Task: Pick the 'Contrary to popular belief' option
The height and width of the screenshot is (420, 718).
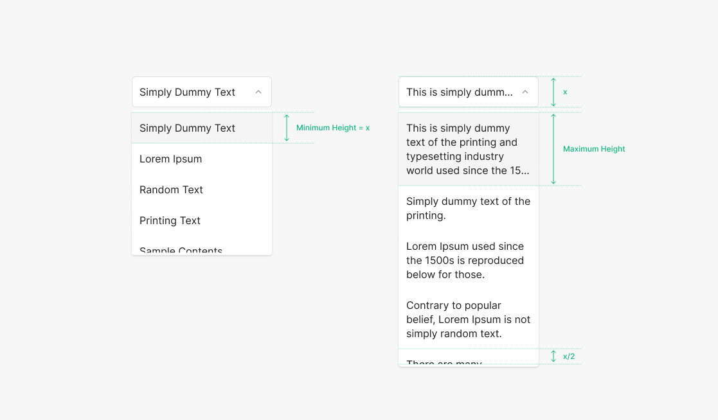Action: pyautogui.click(x=468, y=319)
